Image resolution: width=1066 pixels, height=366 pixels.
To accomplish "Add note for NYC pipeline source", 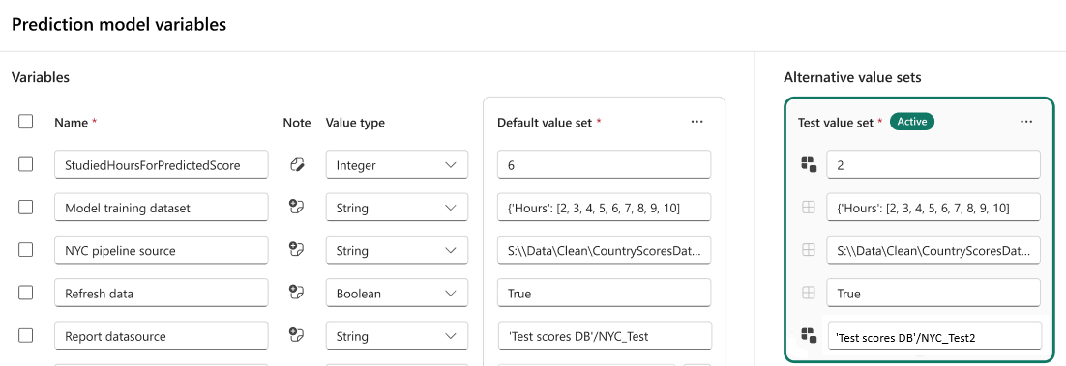I will [296, 250].
